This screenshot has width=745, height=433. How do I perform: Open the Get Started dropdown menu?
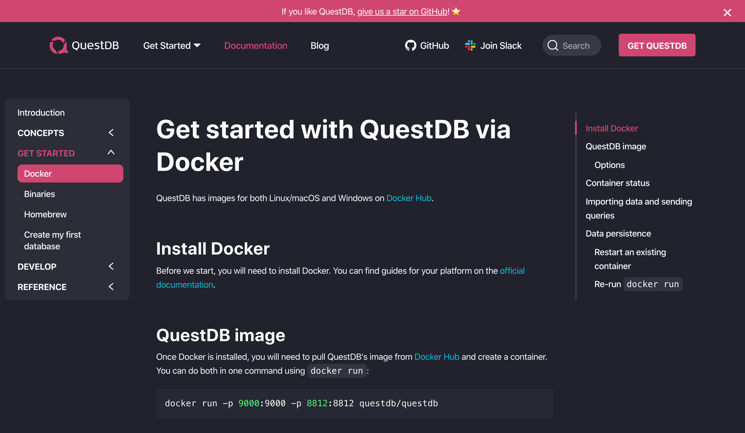click(x=172, y=45)
